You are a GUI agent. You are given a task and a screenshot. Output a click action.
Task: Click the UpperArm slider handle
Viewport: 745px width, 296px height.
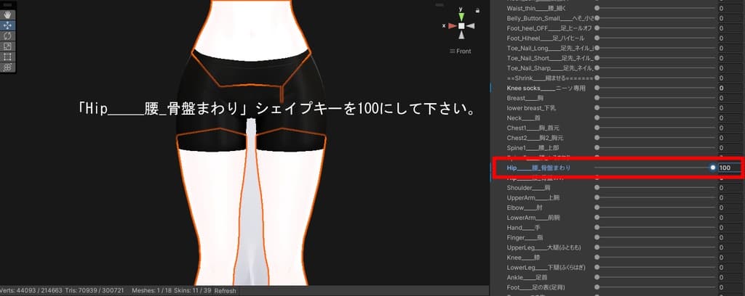click(597, 197)
